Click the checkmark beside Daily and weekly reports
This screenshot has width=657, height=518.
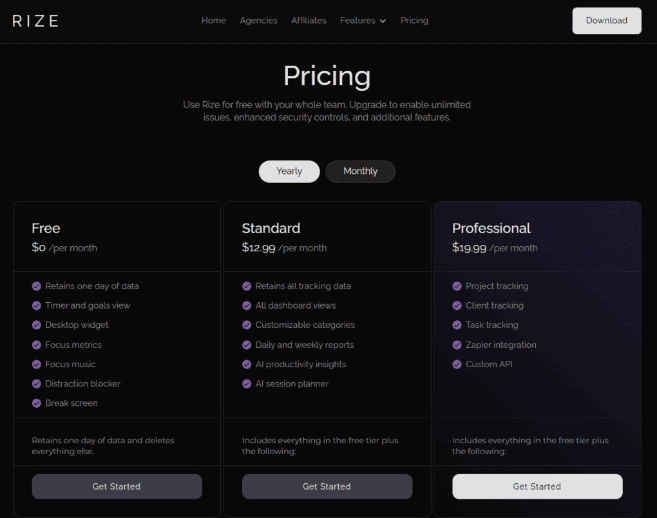(x=247, y=344)
